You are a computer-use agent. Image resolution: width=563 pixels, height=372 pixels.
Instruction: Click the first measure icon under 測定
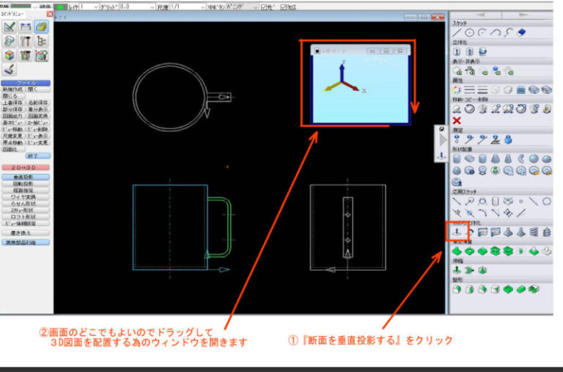pos(457,139)
